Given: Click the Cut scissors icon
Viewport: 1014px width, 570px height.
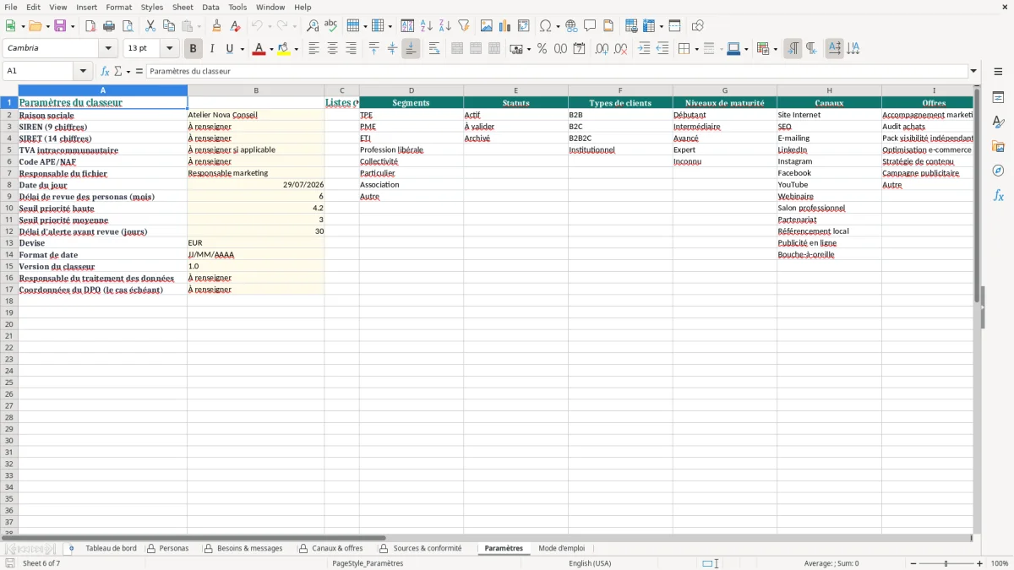Looking at the screenshot, I should click(x=150, y=26).
